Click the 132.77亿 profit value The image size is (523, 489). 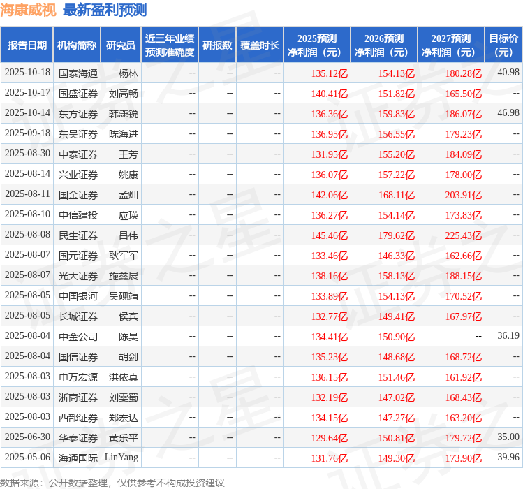tap(329, 316)
